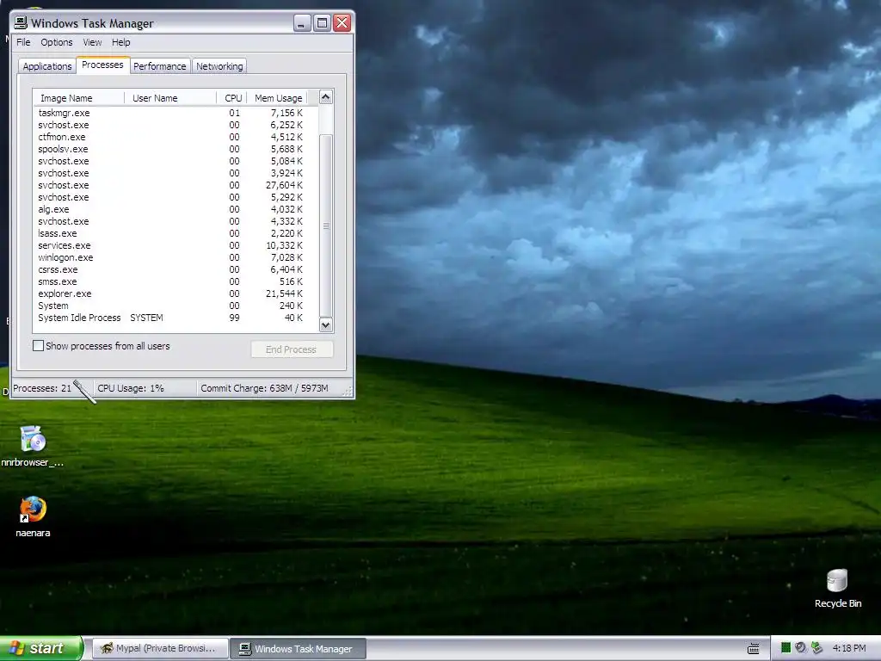
Task: Click Commit Charge 638M / 5973M status
Action: (x=265, y=388)
